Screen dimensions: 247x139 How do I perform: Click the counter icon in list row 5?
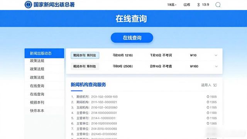(x=208, y=118)
